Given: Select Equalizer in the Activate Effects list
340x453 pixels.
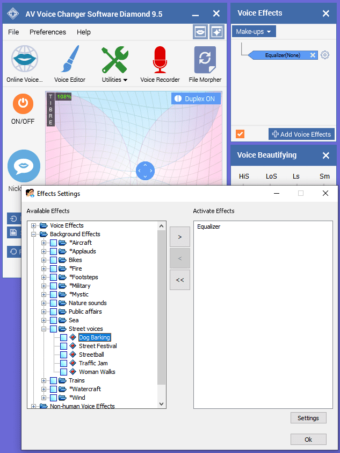Looking at the screenshot, I should pyautogui.click(x=209, y=226).
